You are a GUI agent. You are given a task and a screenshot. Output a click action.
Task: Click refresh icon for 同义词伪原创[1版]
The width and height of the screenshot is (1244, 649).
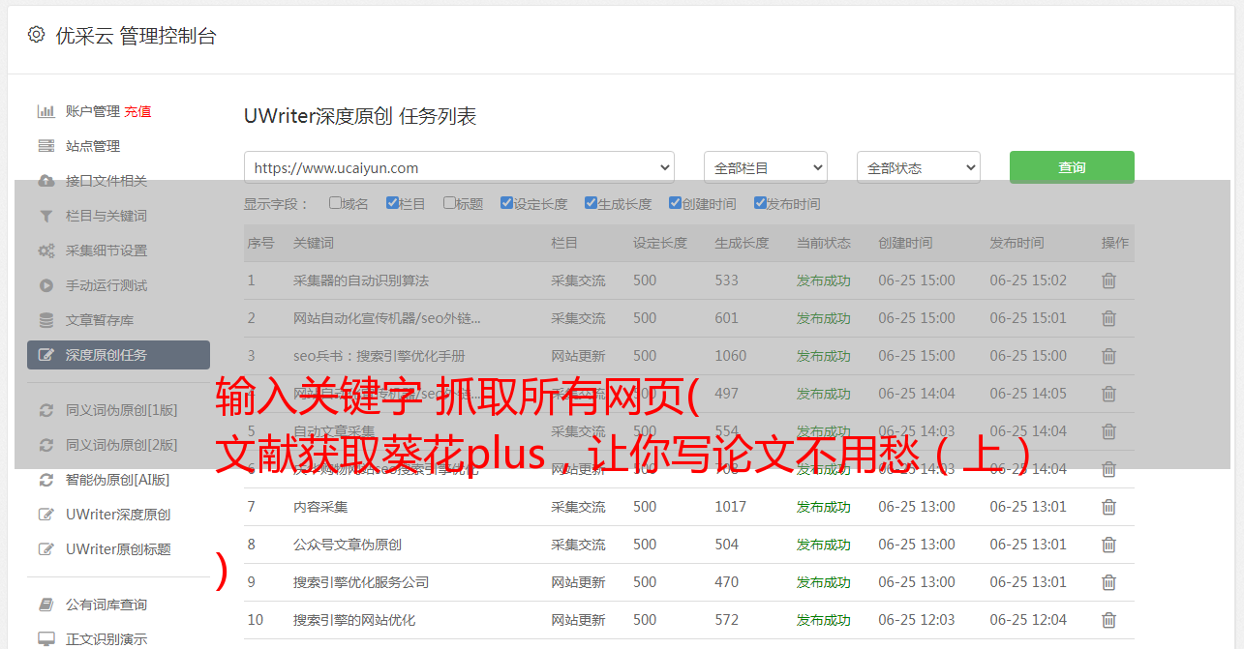tap(46, 410)
